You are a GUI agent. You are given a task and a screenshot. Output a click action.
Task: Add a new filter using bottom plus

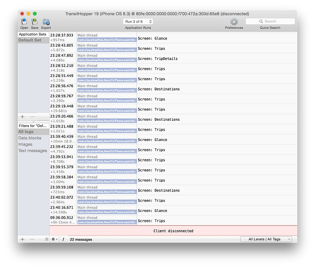[x=22, y=239]
